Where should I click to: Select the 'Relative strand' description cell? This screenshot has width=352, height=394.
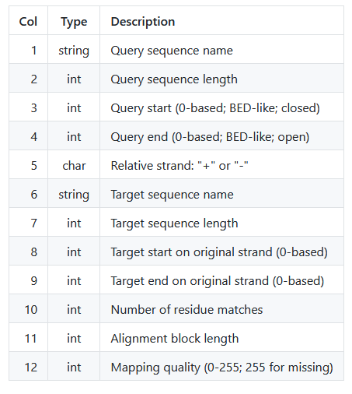(221, 164)
